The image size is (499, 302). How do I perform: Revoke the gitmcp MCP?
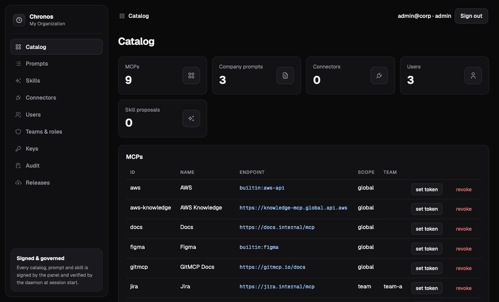(464, 268)
